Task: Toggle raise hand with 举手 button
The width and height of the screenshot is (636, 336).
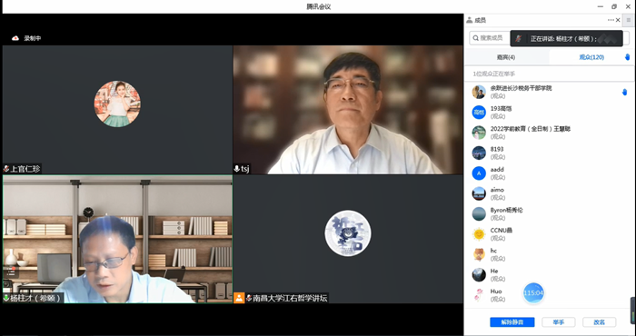Action: coord(559,322)
